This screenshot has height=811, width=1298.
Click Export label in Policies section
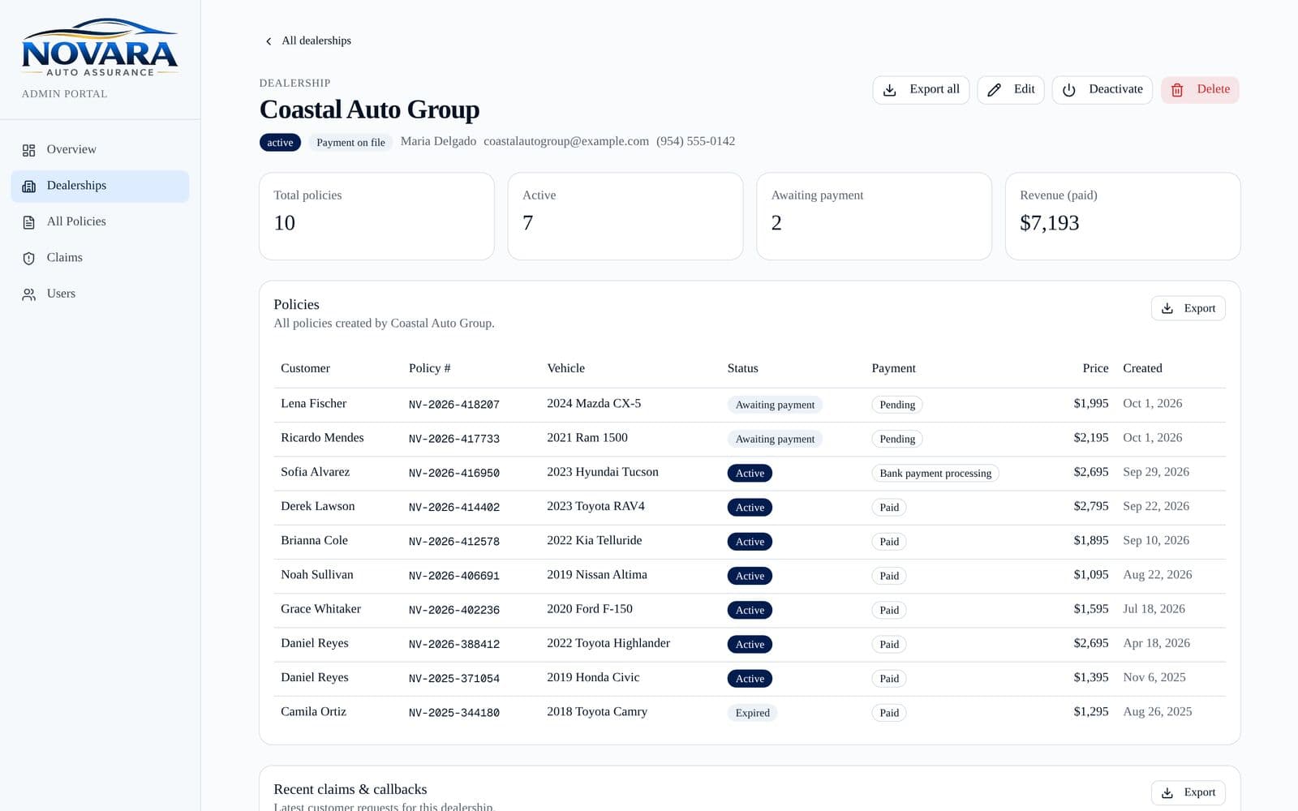(x=1199, y=308)
